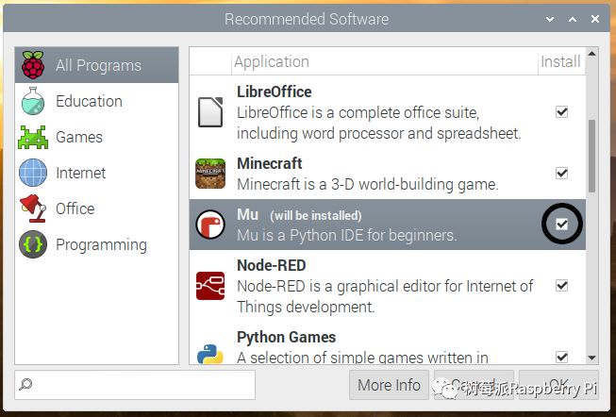Image resolution: width=616 pixels, height=417 pixels.
Task: Select the Office category
Action: (x=75, y=209)
